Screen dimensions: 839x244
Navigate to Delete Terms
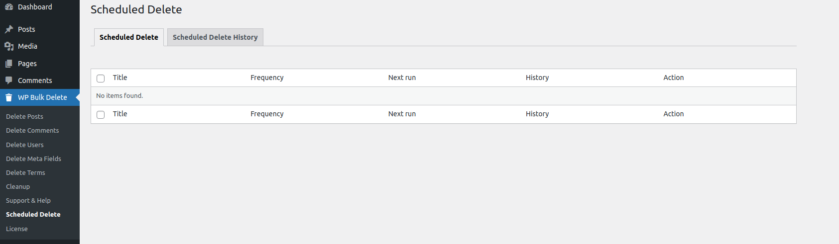25,172
